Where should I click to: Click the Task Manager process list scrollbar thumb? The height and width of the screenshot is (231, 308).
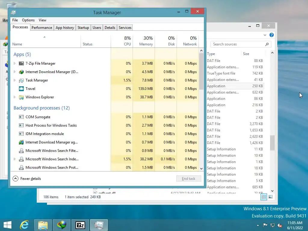click(x=201, y=72)
